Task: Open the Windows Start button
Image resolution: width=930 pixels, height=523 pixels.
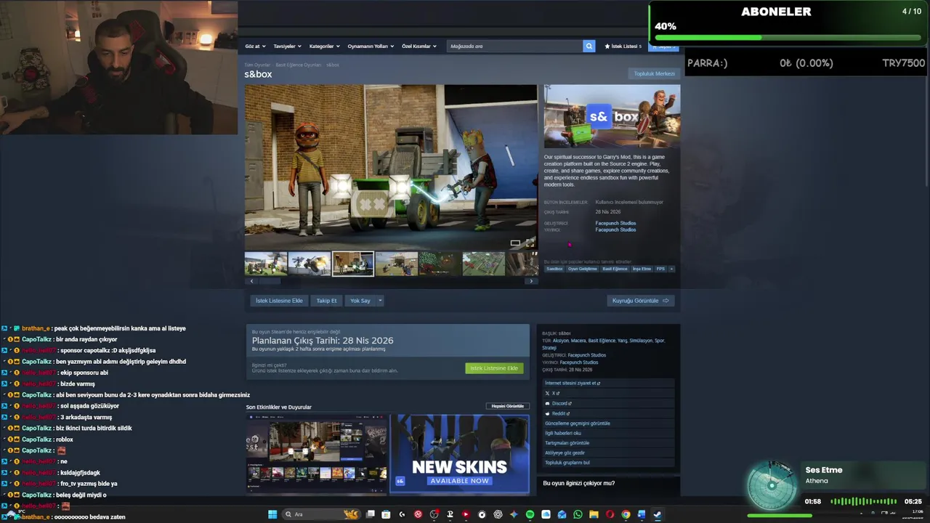Action: click(272, 514)
